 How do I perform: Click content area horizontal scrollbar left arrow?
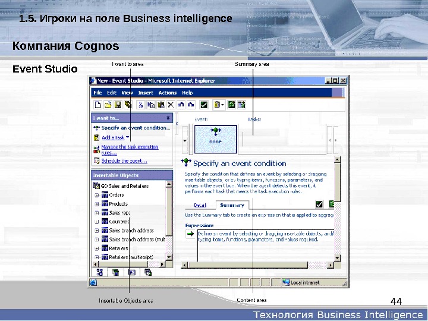185,265
